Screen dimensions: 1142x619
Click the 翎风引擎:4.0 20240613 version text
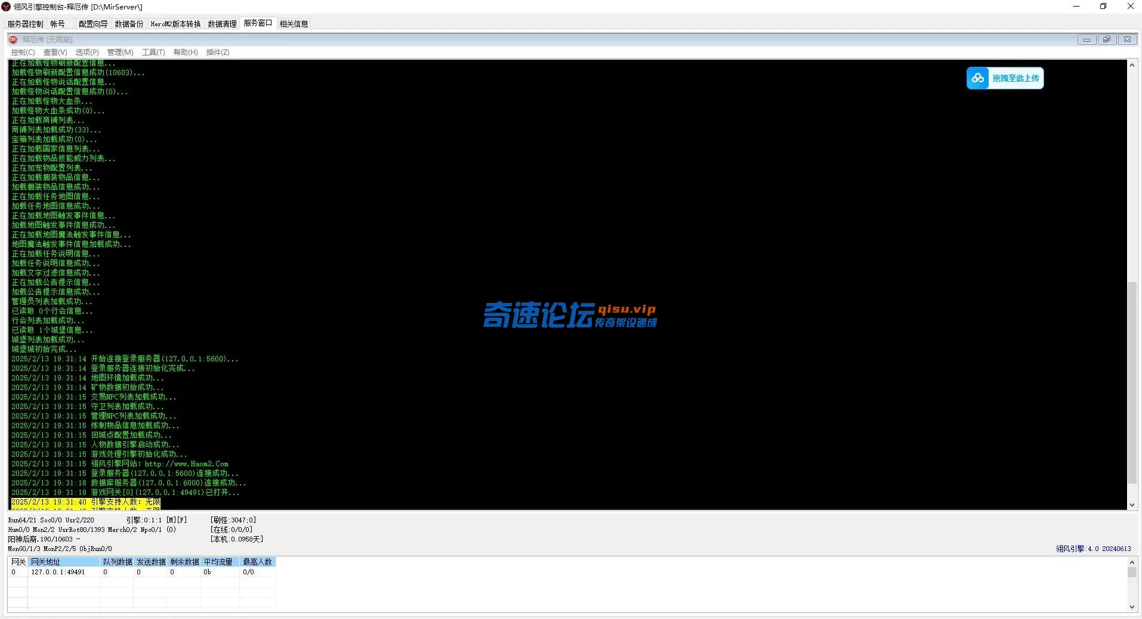1094,549
